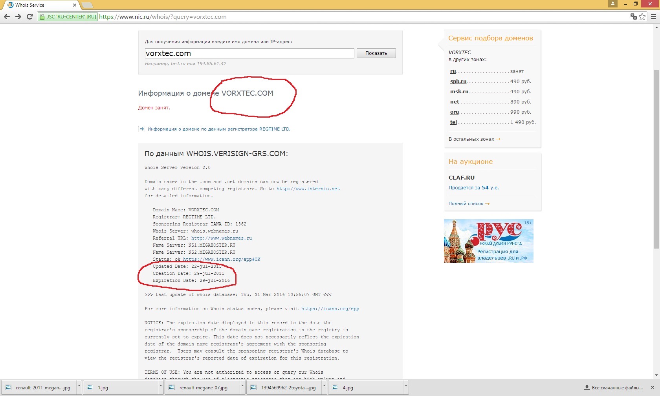Viewport: 660px width, 396px height.
Task: Check the msk.ru zone domain link
Action: [x=459, y=92]
